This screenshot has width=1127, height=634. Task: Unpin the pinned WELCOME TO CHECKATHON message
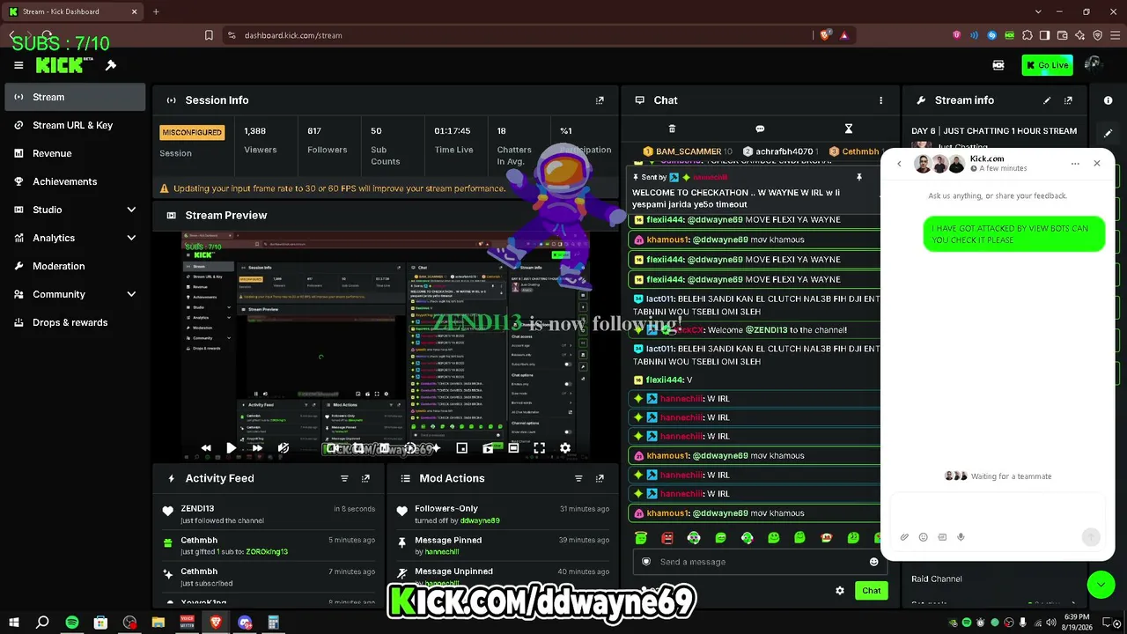tap(858, 177)
